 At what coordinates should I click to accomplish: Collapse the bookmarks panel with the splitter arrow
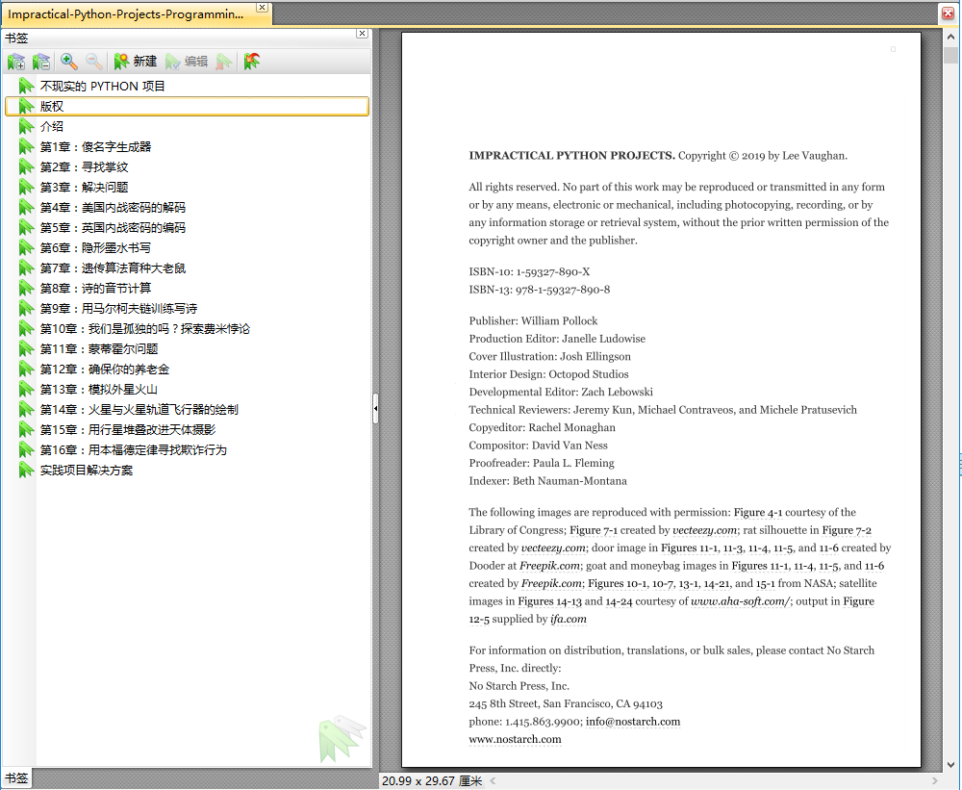[375, 408]
